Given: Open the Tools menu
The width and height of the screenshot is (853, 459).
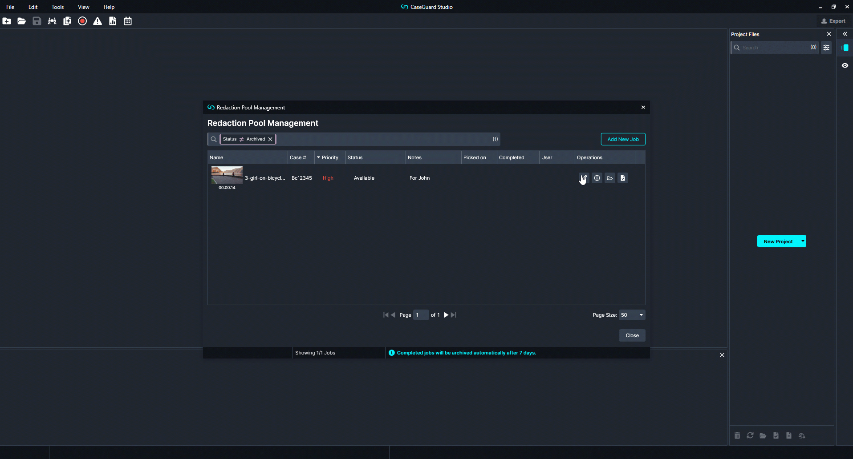Looking at the screenshot, I should pyautogui.click(x=57, y=7).
